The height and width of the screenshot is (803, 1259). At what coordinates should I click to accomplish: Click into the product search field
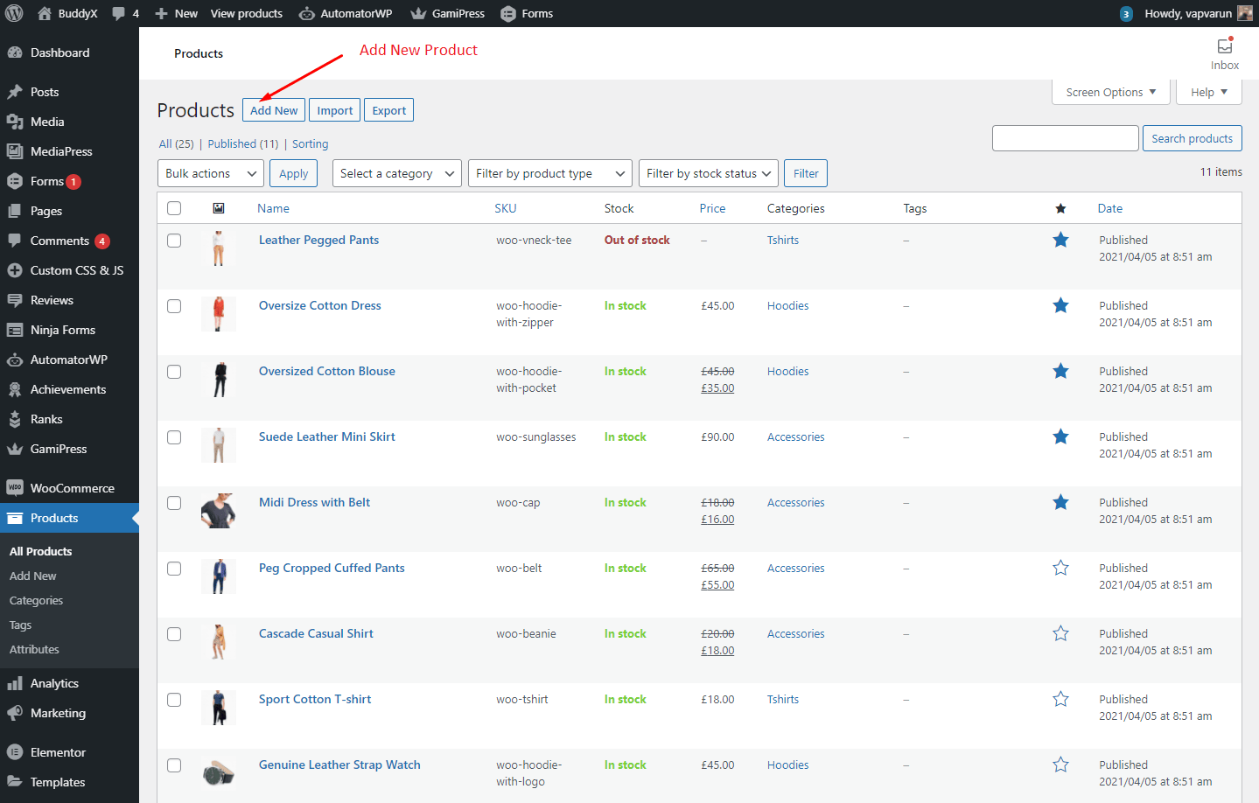[1065, 138]
